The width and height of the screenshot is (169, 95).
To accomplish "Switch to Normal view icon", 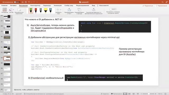I will (x=125, y=94).
